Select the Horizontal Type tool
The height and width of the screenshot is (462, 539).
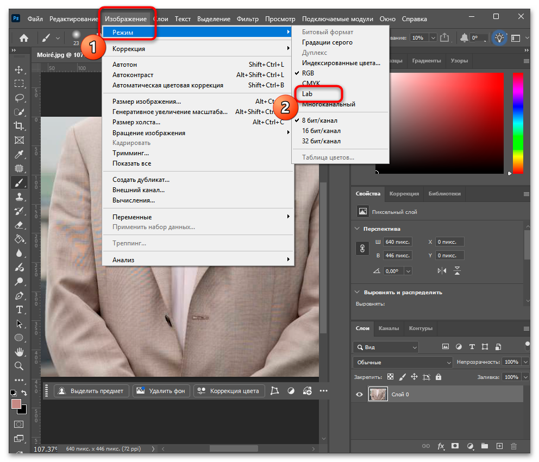click(x=19, y=310)
